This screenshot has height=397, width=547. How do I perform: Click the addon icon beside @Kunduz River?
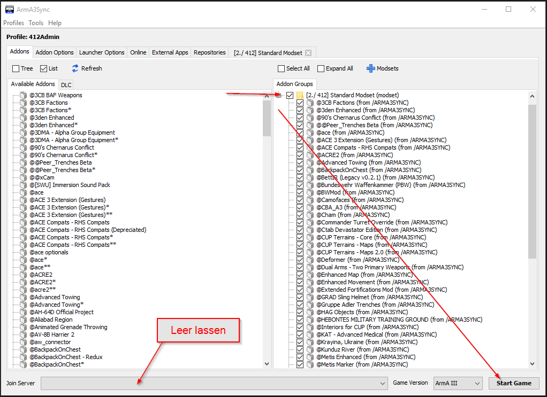click(310, 349)
